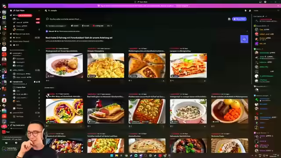Image resolution: width=281 pixels, height=158 pixels.
Task: Select the Top moderators channel
Action: point(18,125)
